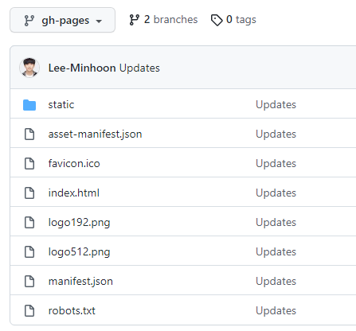The width and height of the screenshot is (356, 331).
Task: Open favicon.ico file
Action: [74, 163]
